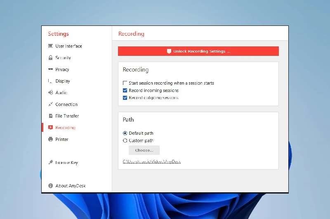330x219 pixels.
Task: Select Recording label in the sidebar
Action: (x=65, y=127)
